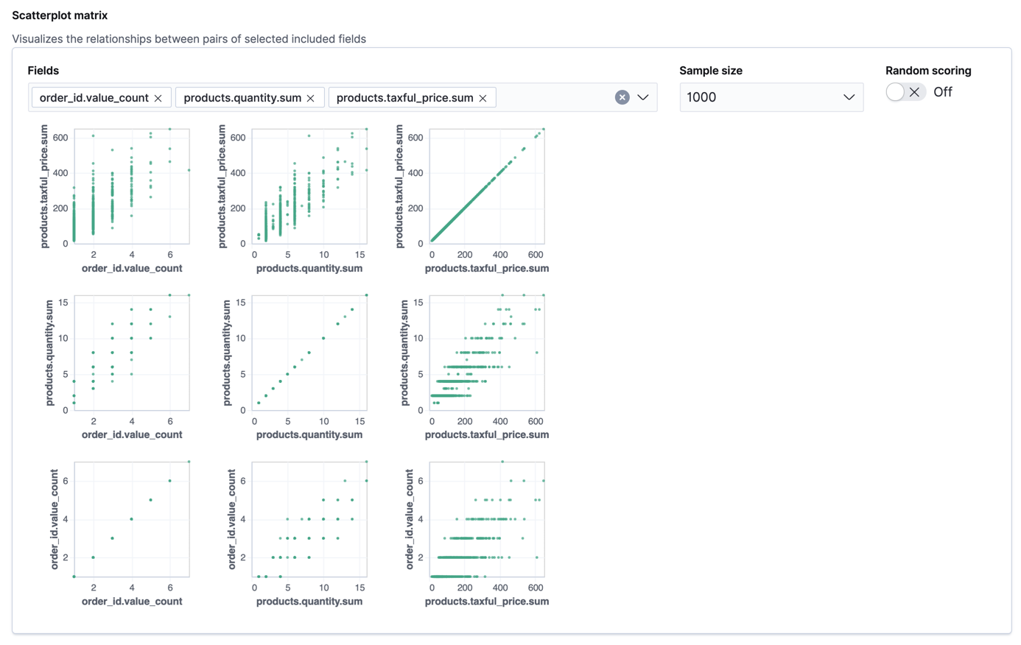
Task: Click the X icon inside Random scoring switch
Action: pyautogui.click(x=914, y=91)
